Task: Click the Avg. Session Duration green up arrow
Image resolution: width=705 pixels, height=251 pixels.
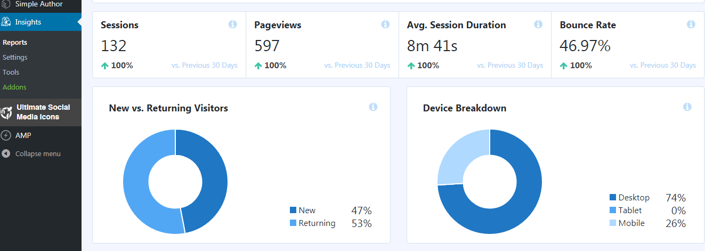Action: pyautogui.click(x=411, y=66)
